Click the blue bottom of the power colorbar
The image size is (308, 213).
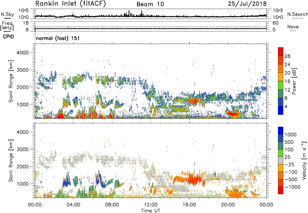(281, 110)
